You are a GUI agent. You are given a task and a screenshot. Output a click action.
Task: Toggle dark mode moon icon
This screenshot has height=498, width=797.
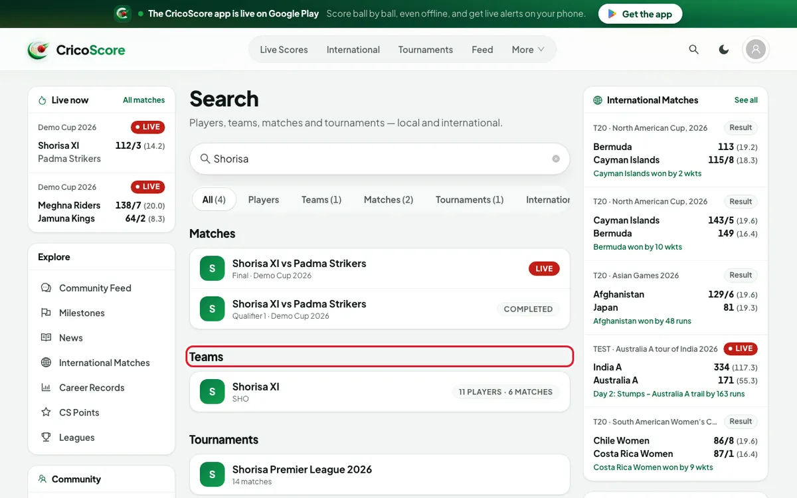coord(724,50)
